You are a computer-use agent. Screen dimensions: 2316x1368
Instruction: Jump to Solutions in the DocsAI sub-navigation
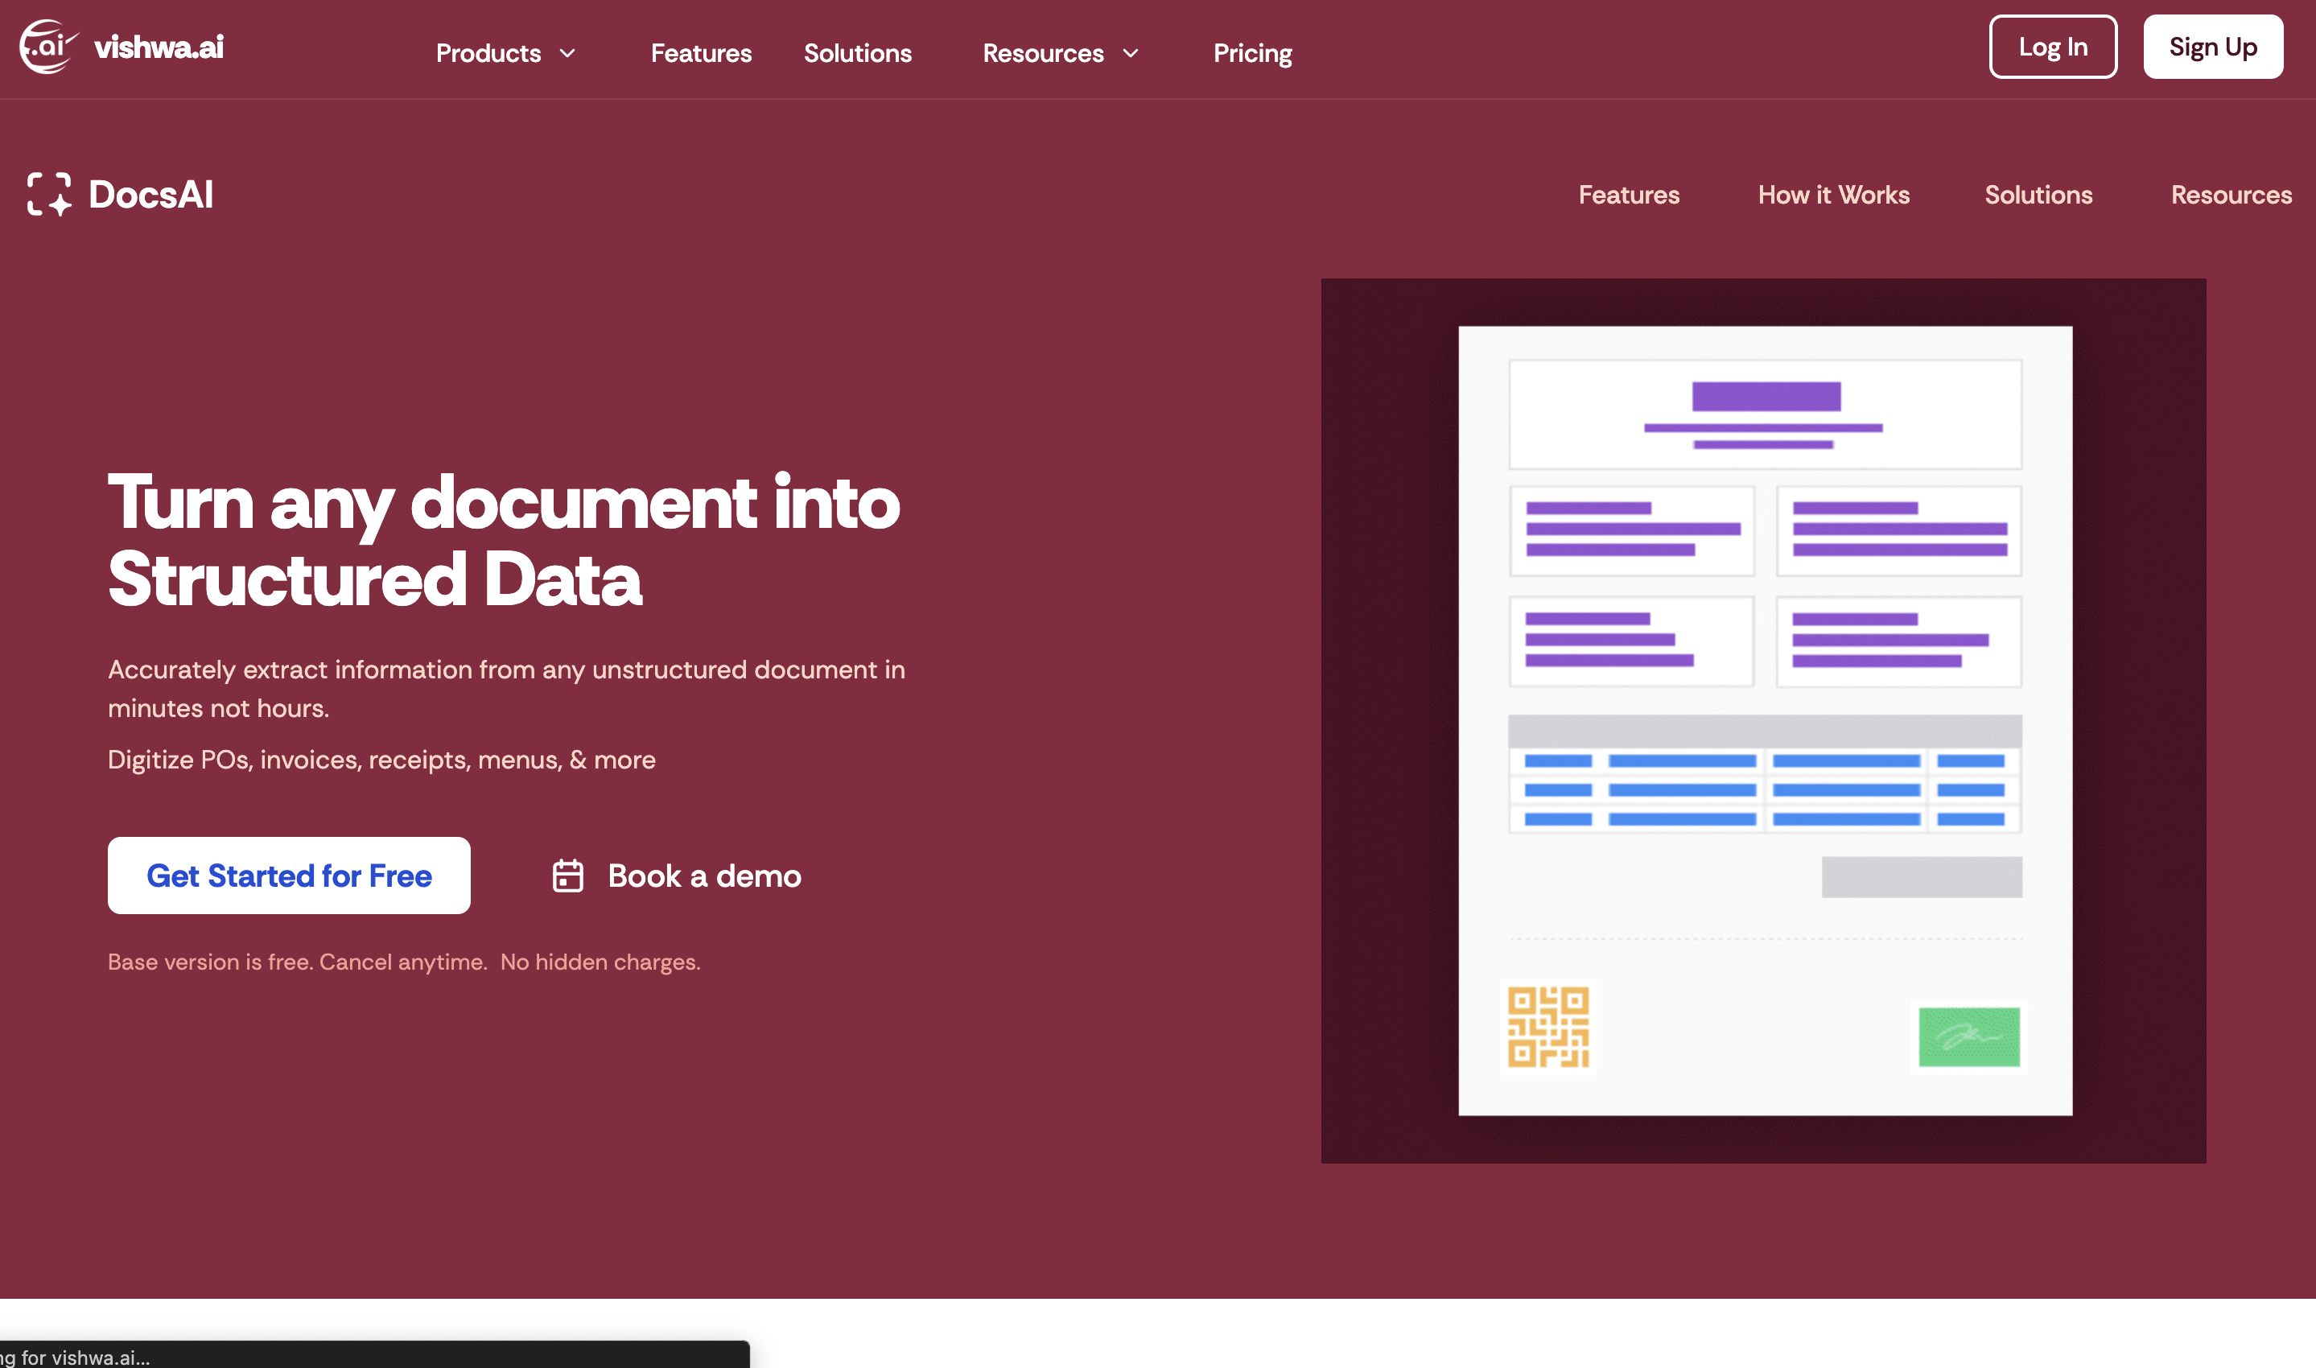coord(2038,195)
